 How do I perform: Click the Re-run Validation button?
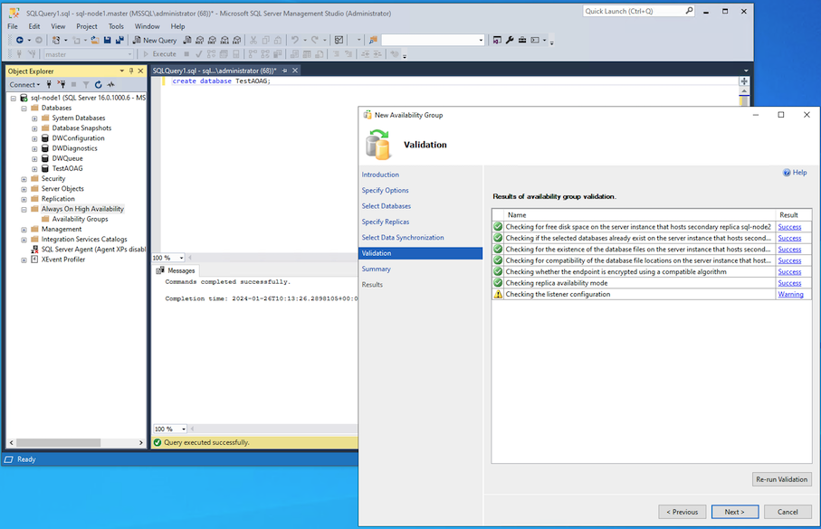pos(782,478)
